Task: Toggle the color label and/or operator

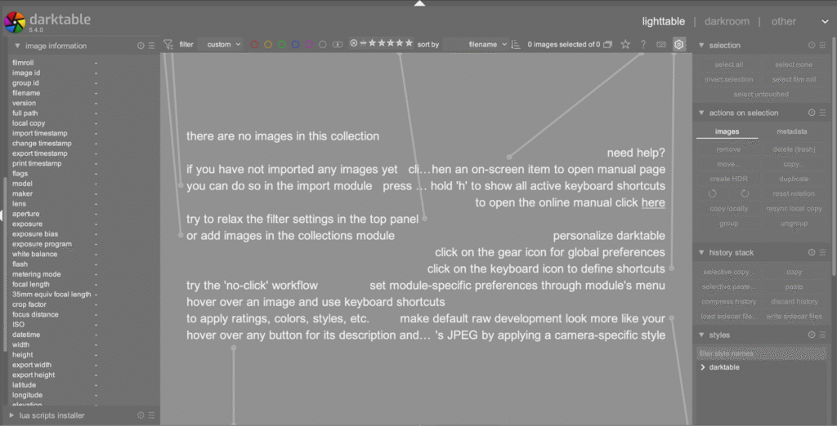Action: click(x=336, y=45)
